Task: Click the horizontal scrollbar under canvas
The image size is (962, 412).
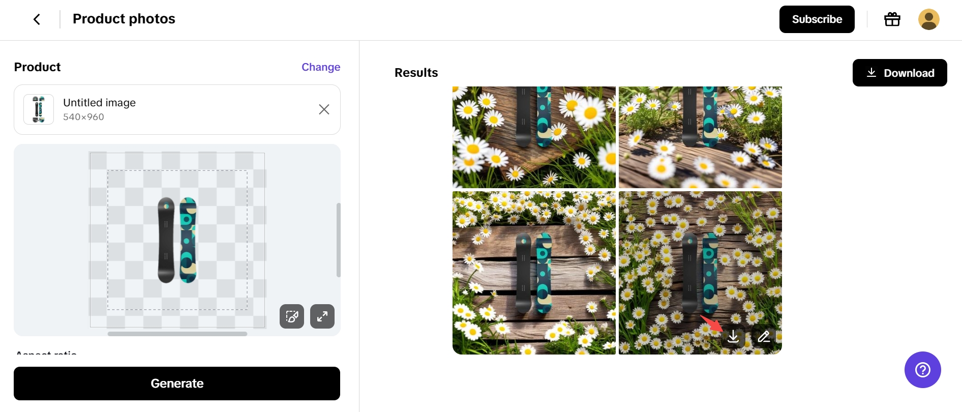Action: [x=177, y=334]
